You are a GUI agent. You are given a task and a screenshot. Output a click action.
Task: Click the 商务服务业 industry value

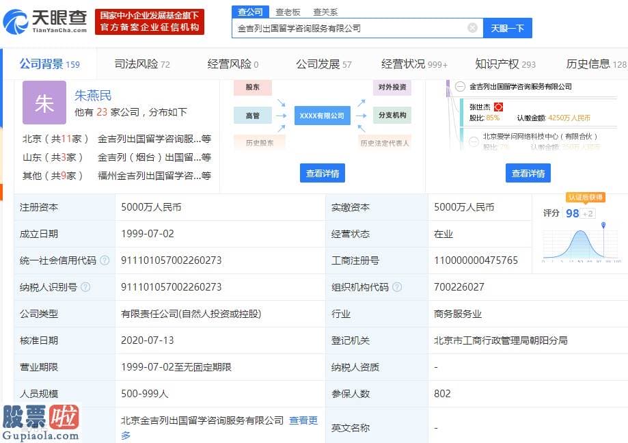457,314
